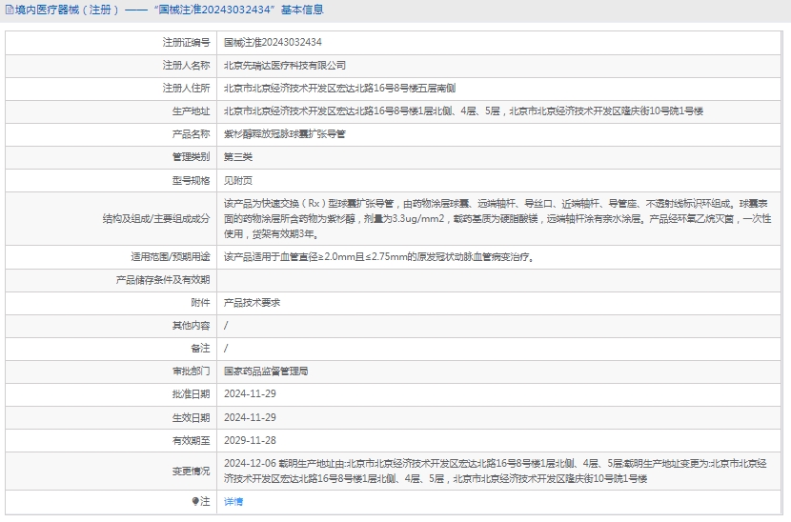Viewport: 791px width, 522px height.
Task: Click the 批准日期 value 2024-11-29
Action: [x=250, y=393]
